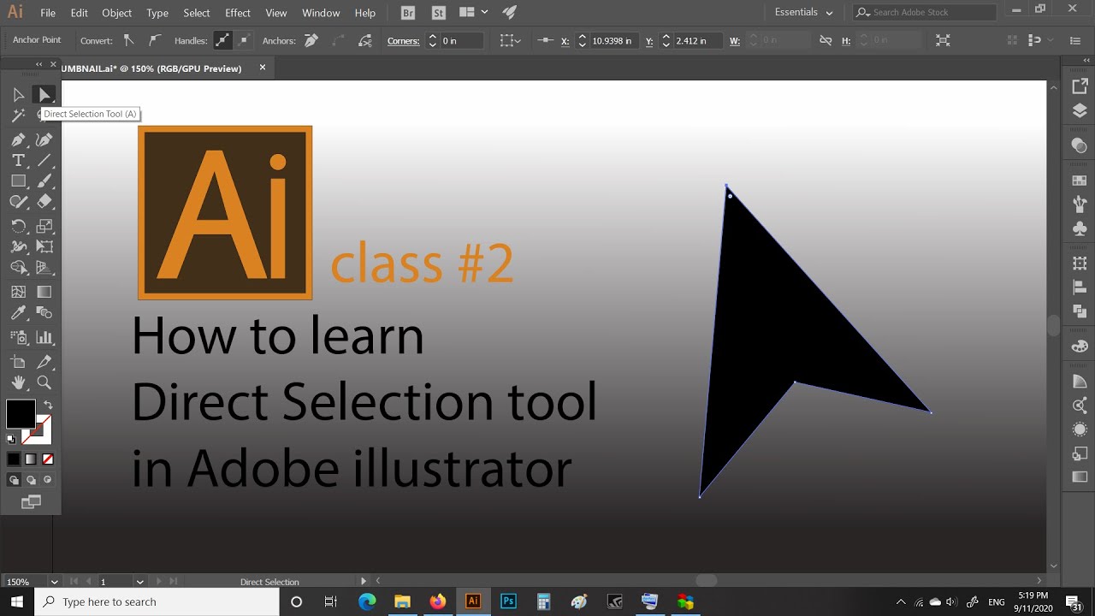Expand the toolbar with double-arrow chevrons
The height and width of the screenshot is (616, 1095).
pyautogui.click(x=38, y=64)
